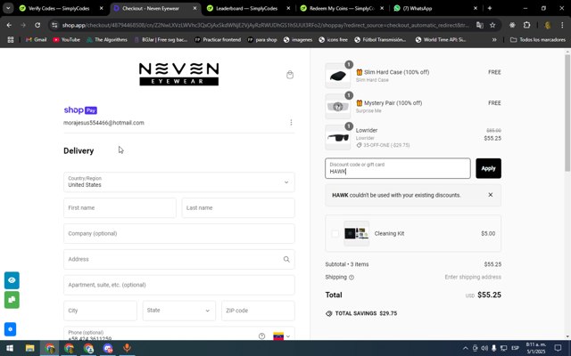This screenshot has height=356, width=571.
Task: Open the Country/Region dropdown
Action: 178,182
